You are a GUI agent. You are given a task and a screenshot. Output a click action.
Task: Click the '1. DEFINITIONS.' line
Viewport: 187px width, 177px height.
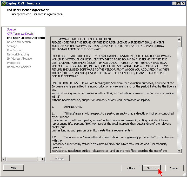click(x=66, y=107)
